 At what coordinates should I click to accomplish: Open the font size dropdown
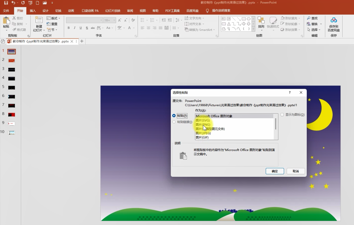[x=114, y=20]
